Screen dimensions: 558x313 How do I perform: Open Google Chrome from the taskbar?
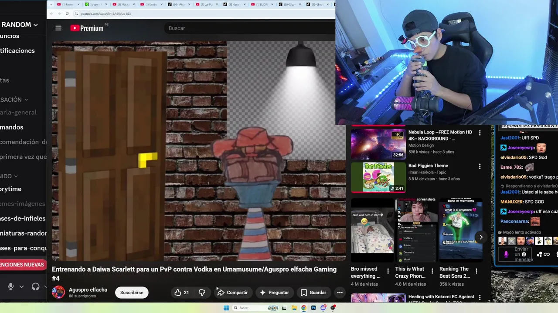pos(304,308)
